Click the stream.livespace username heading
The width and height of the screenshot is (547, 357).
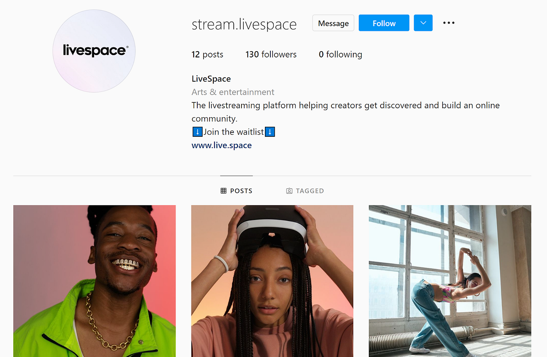point(244,24)
